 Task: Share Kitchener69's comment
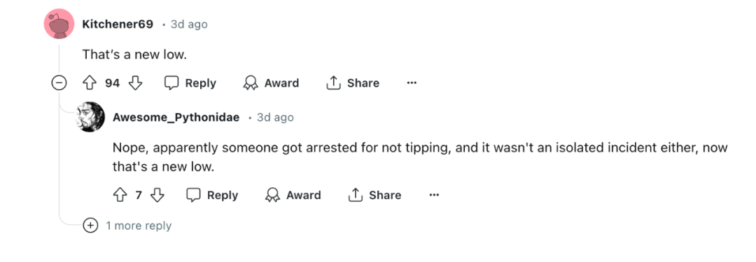(x=353, y=83)
